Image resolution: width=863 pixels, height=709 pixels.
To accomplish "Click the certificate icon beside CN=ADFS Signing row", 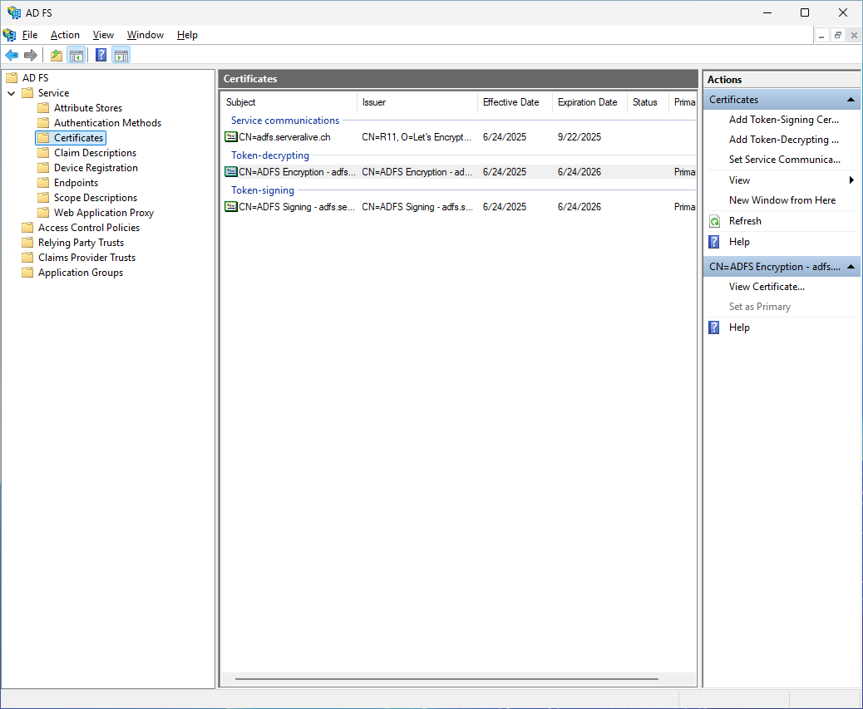I will coord(231,207).
